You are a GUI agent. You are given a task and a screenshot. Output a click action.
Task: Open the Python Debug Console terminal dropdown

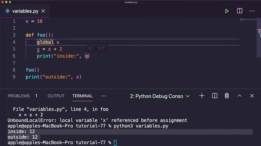(x=159, y=96)
